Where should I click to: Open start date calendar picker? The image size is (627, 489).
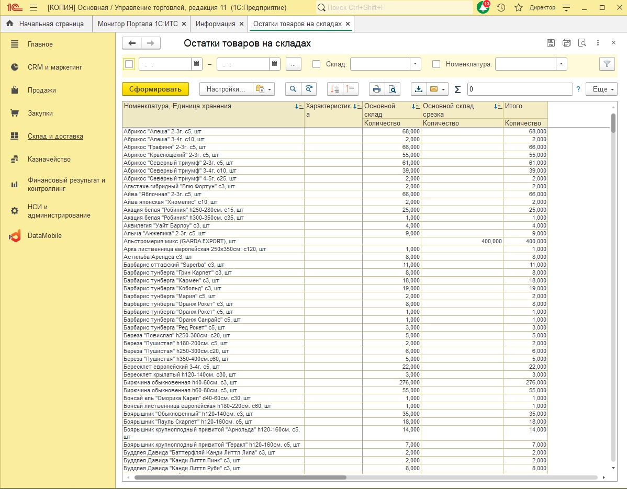click(196, 64)
